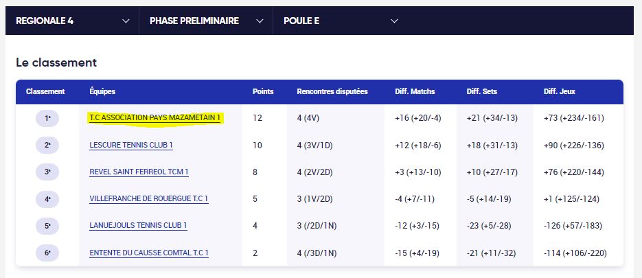Click the 1st place ranking badge
Viewport: 642px width, 278px height.
coord(47,118)
